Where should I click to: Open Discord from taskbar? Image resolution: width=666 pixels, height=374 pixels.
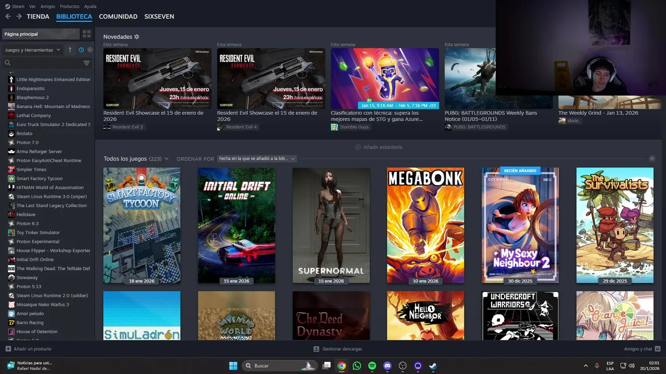[387, 366]
